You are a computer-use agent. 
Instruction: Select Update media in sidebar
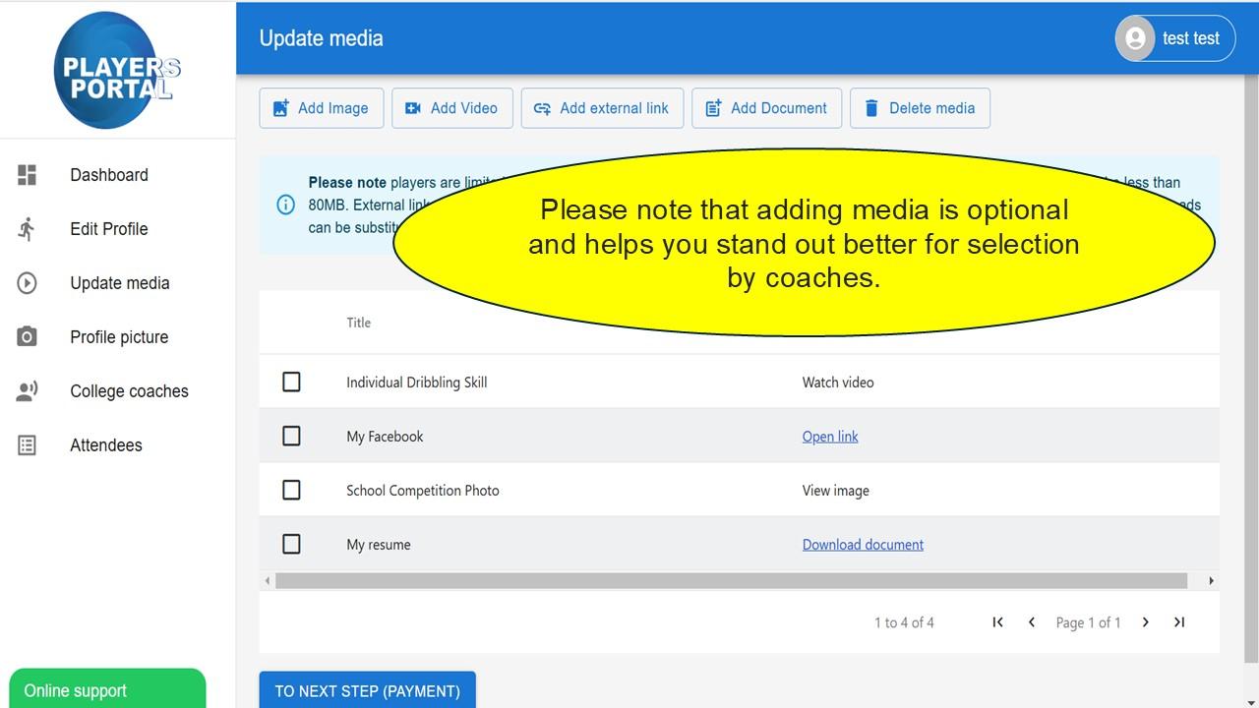(x=117, y=283)
